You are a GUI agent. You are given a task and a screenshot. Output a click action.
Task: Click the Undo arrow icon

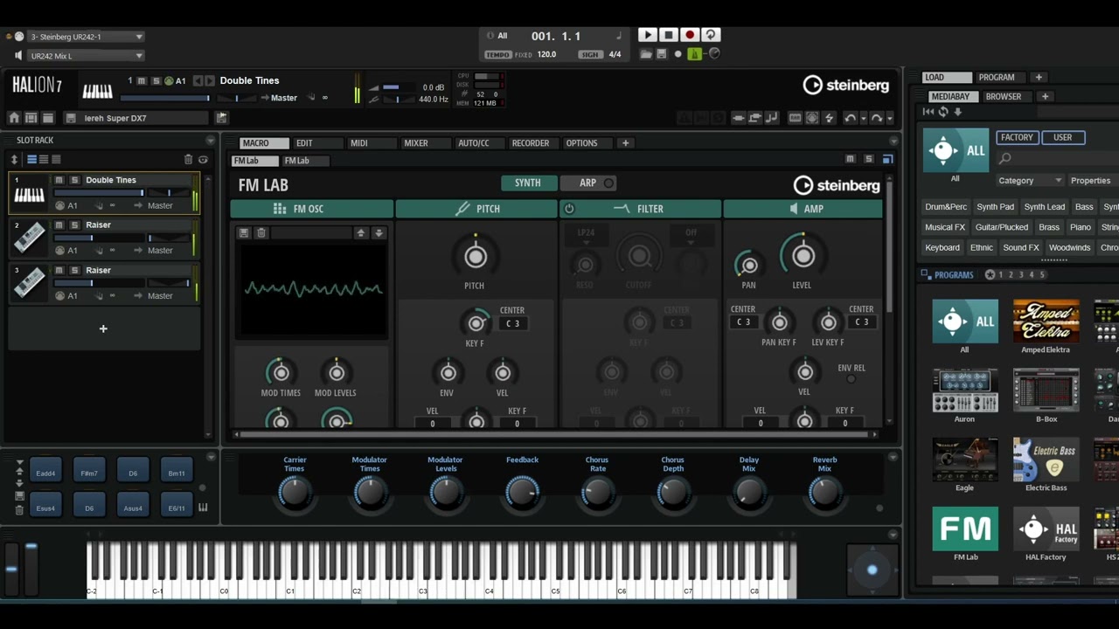849,118
